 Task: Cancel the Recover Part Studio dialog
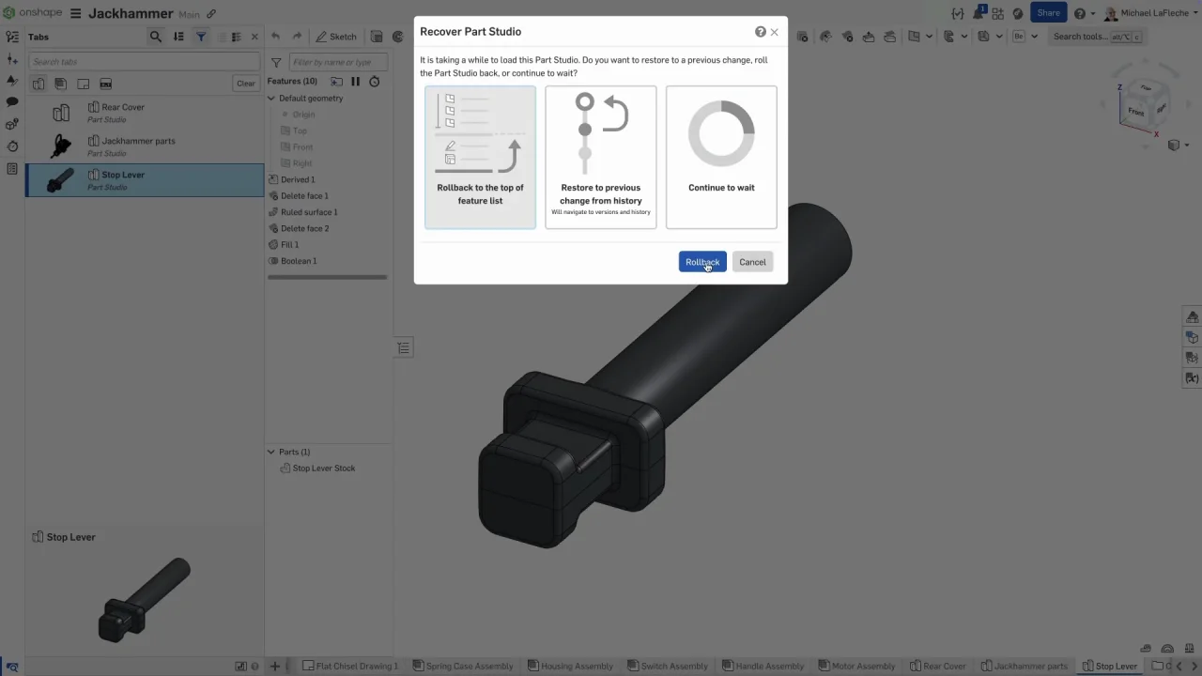(x=752, y=262)
